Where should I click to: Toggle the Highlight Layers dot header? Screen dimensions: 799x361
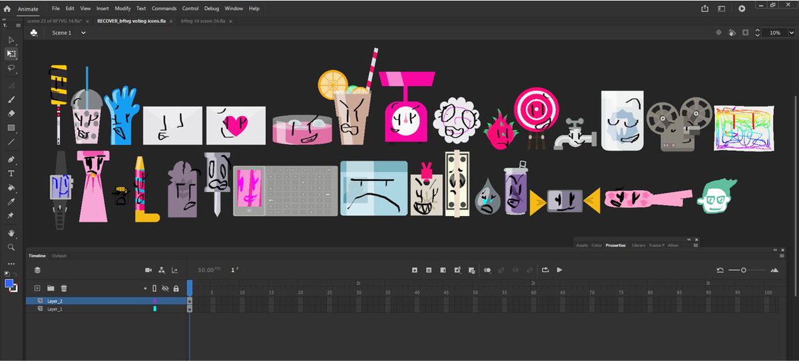point(145,289)
